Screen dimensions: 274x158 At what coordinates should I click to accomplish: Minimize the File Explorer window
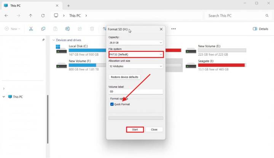coord(245,3)
